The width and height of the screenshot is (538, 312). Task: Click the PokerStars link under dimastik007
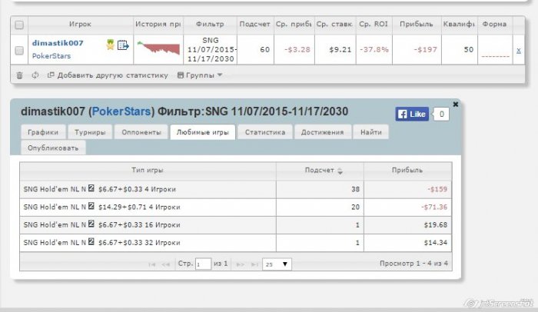pos(51,56)
